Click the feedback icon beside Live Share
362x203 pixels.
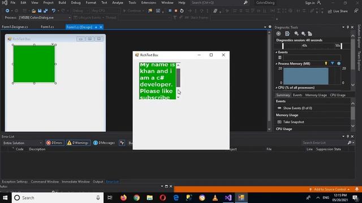click(x=356, y=11)
